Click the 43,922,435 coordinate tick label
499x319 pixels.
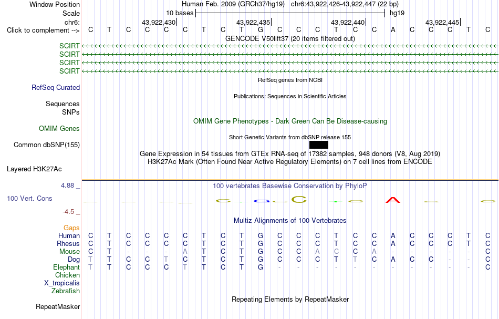pyautogui.click(x=253, y=22)
